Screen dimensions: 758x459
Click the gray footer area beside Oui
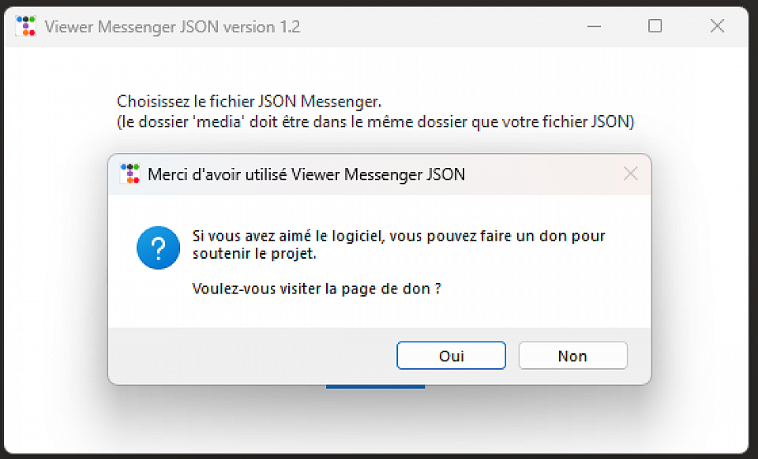click(253, 356)
